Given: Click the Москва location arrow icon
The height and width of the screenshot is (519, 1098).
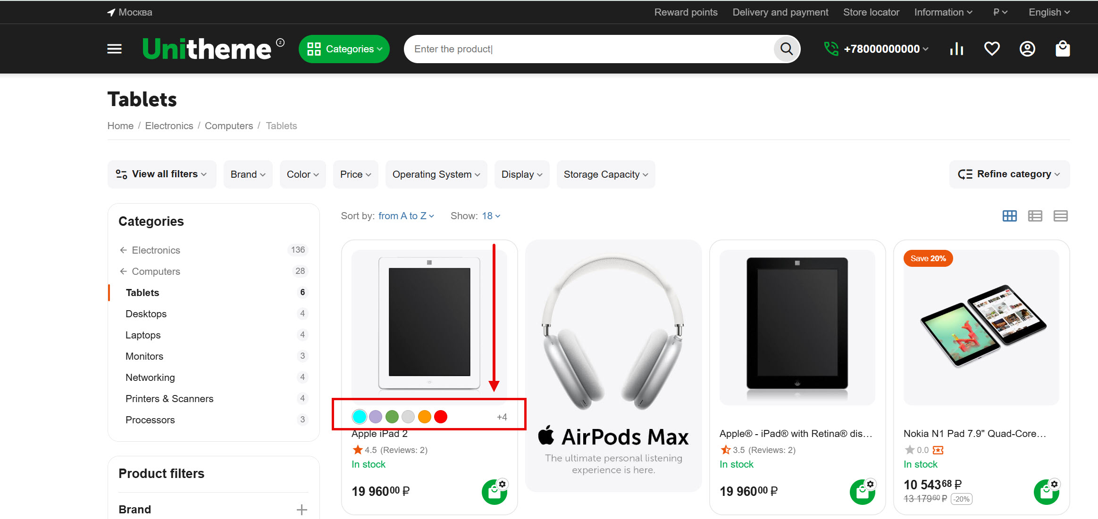Looking at the screenshot, I should 111,12.
